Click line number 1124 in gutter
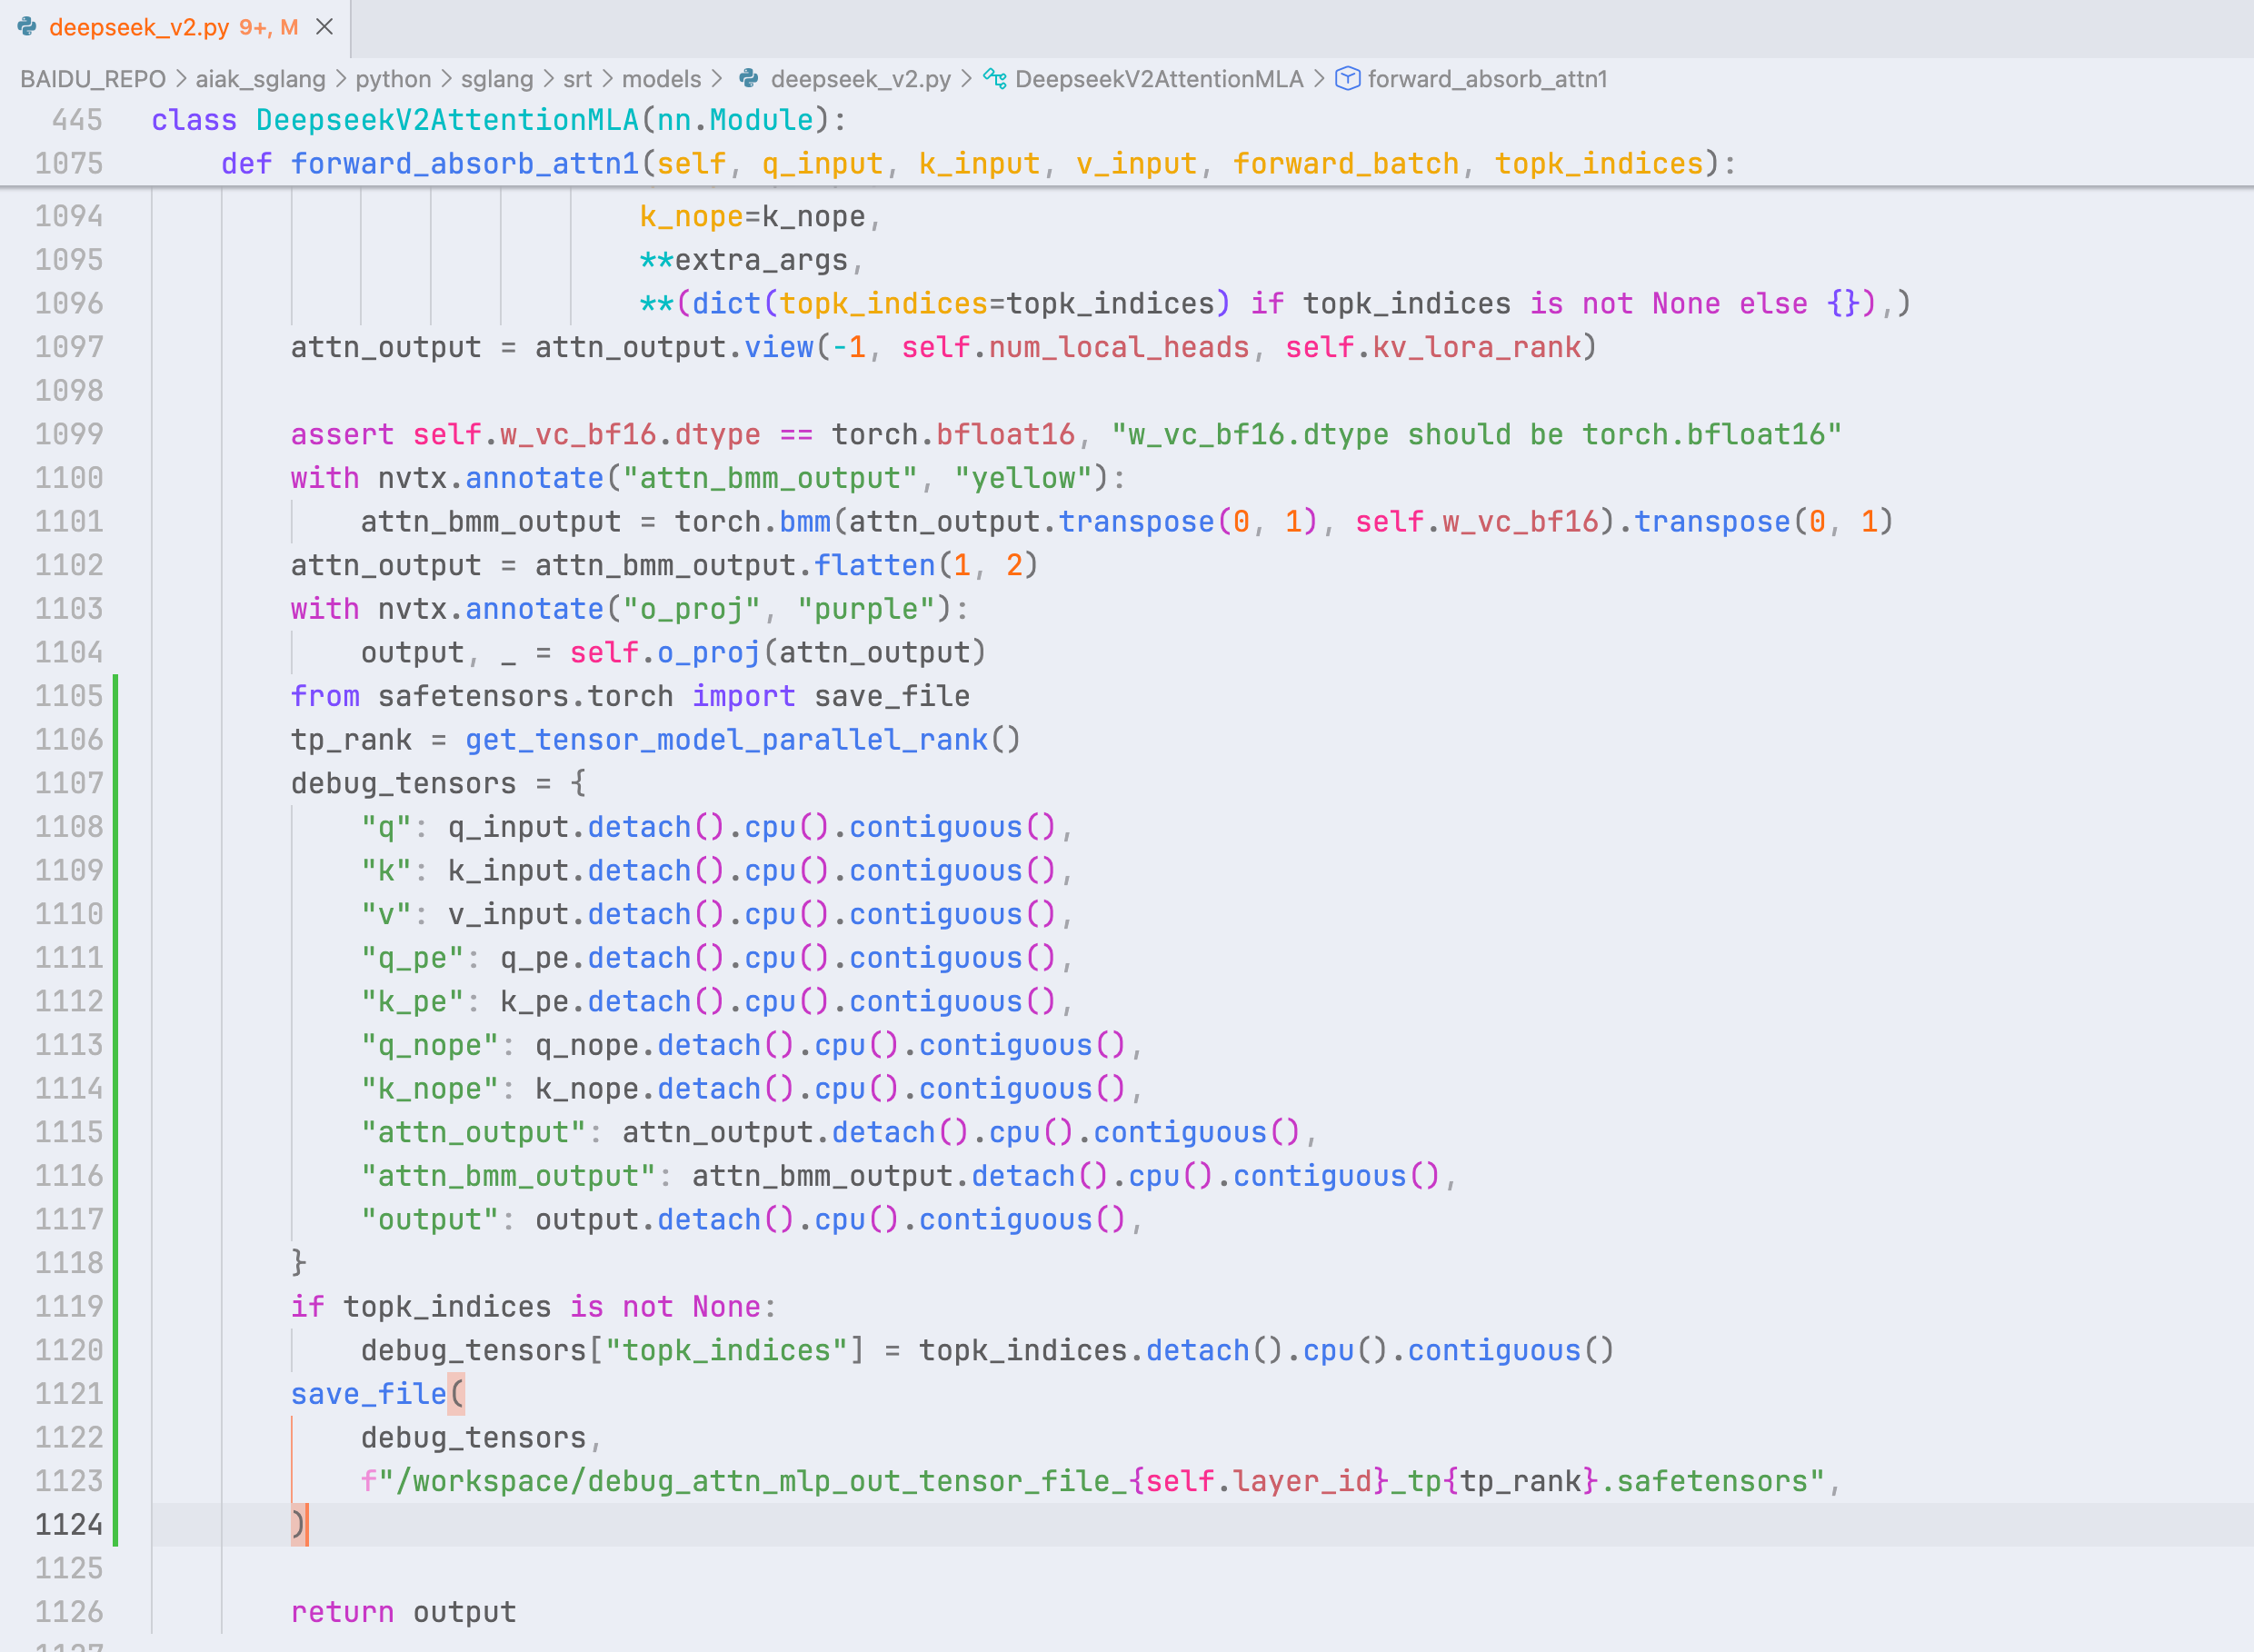Viewport: 2254px width, 1652px height. (69, 1524)
